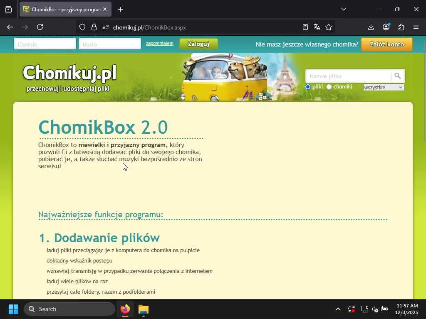Focus the 'Hasło' password field
Viewport: 426px width, 319px height.
coord(110,44)
